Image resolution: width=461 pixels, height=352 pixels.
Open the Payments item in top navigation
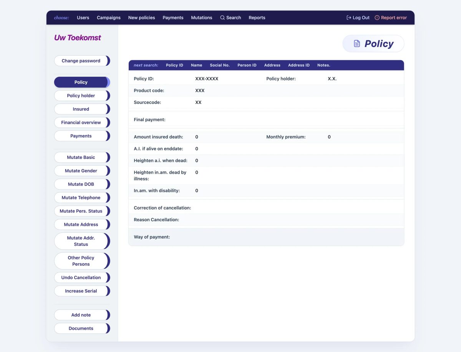tap(173, 18)
